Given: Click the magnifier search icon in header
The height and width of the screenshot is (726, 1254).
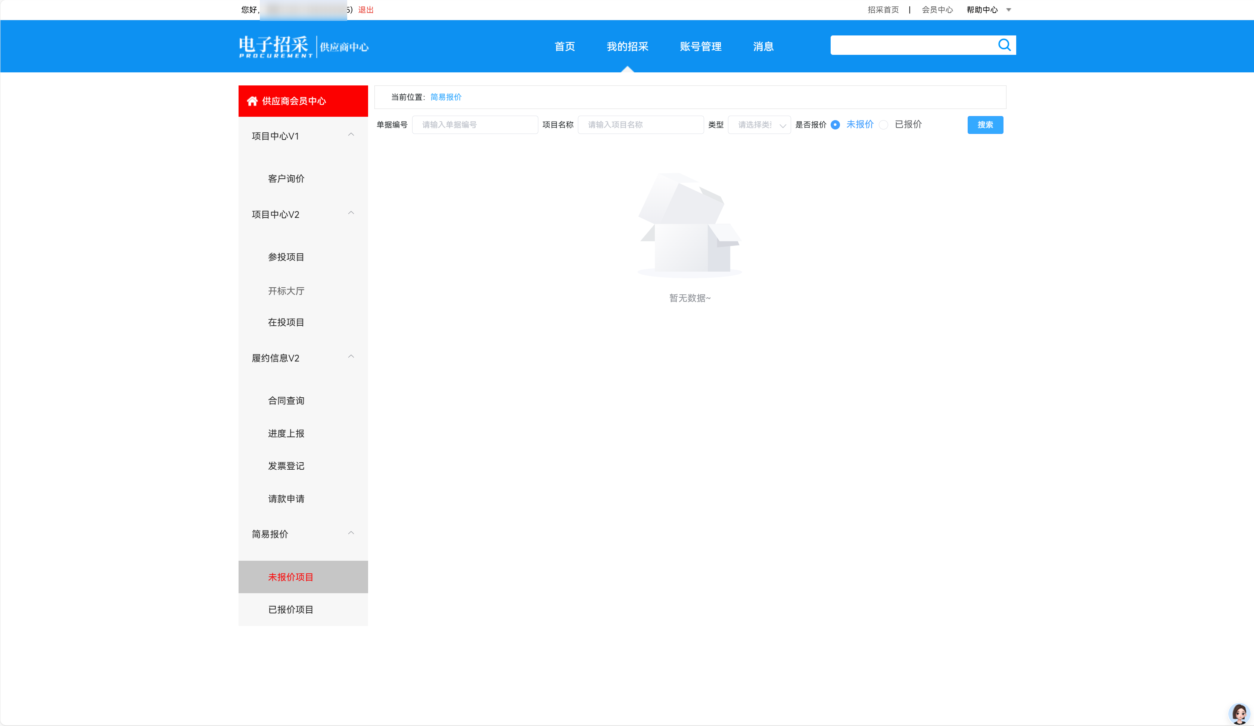Looking at the screenshot, I should [x=1004, y=45].
